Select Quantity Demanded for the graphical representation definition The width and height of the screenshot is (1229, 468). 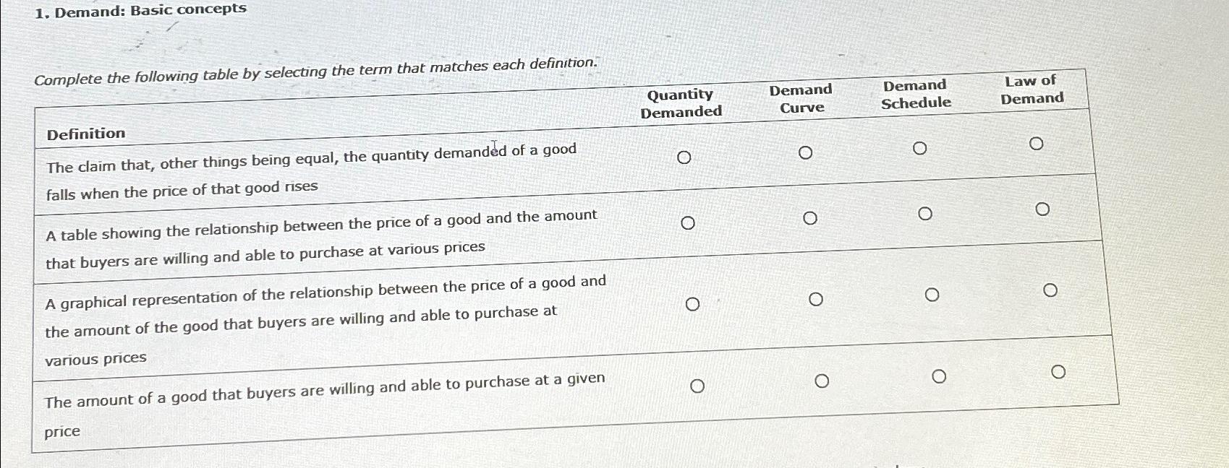(x=693, y=304)
